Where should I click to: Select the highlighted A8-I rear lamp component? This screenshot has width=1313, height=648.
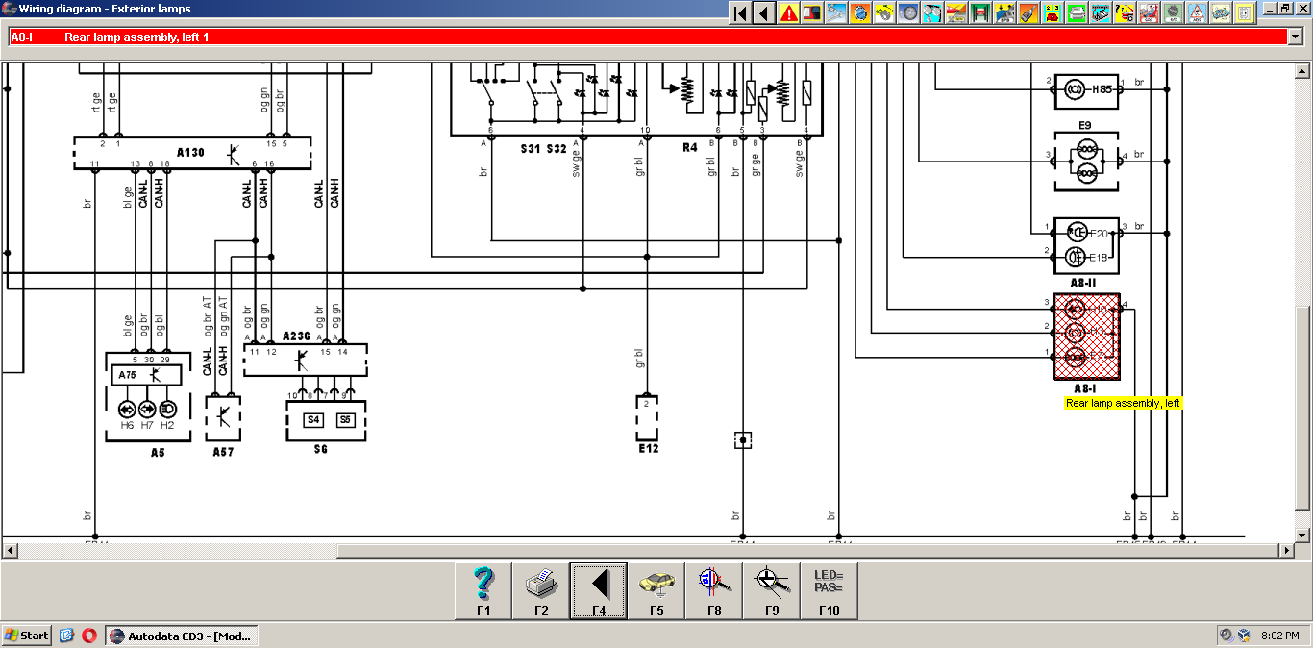click(x=1087, y=335)
